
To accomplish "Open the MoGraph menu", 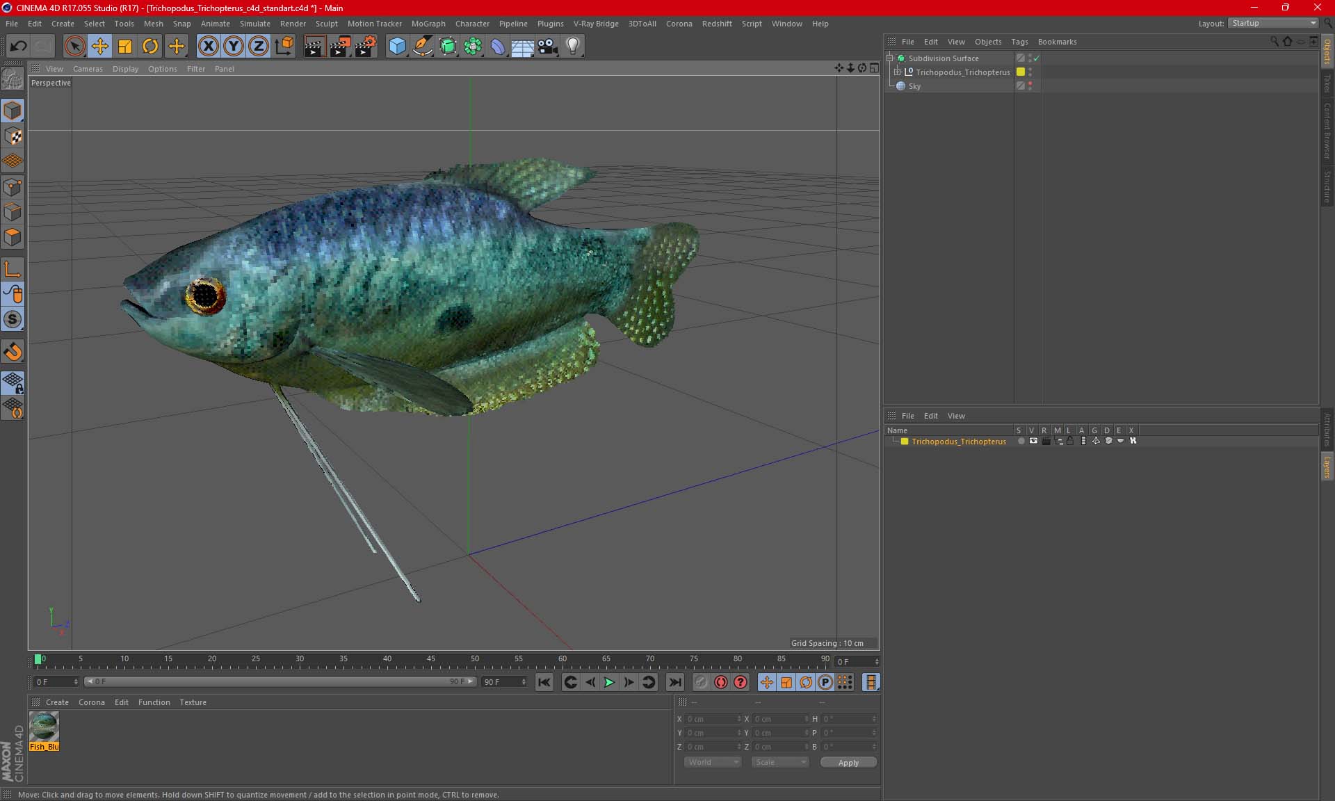I will (428, 24).
